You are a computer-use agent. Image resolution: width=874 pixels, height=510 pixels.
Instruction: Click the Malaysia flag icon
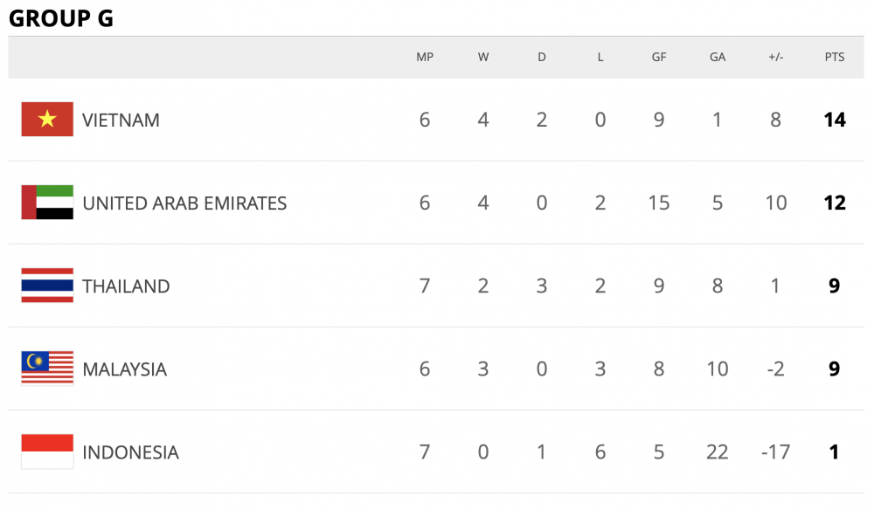coord(47,369)
